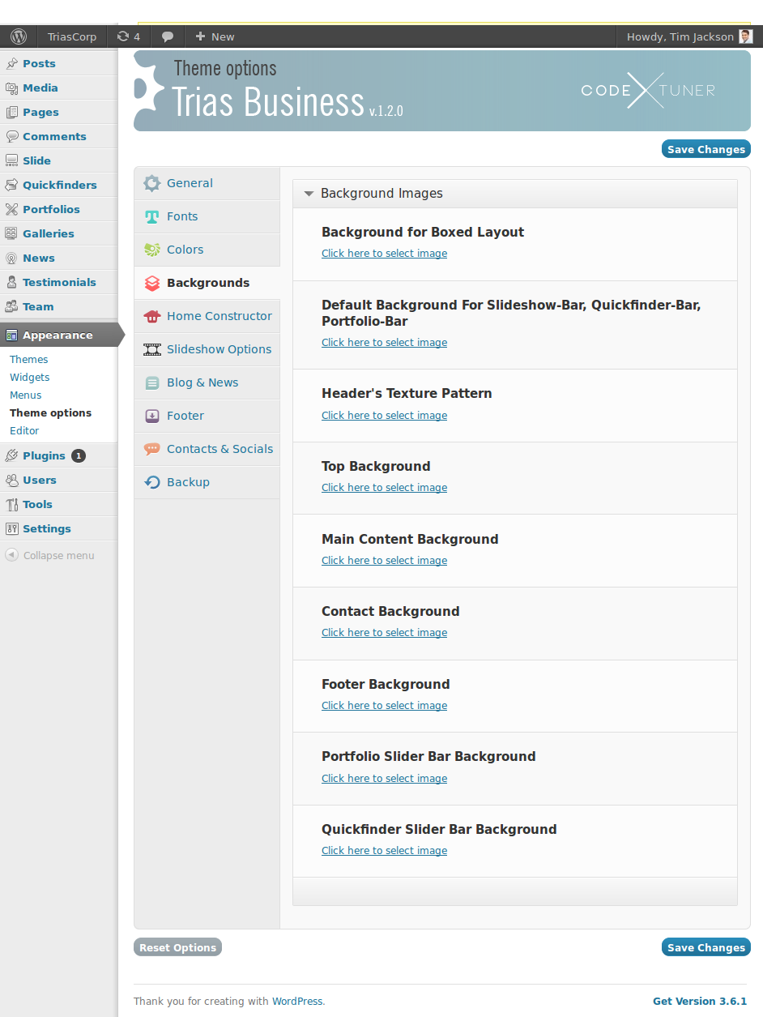Select image for Background for Boxed Layout
Screen dimensions: 763x1017
(384, 254)
